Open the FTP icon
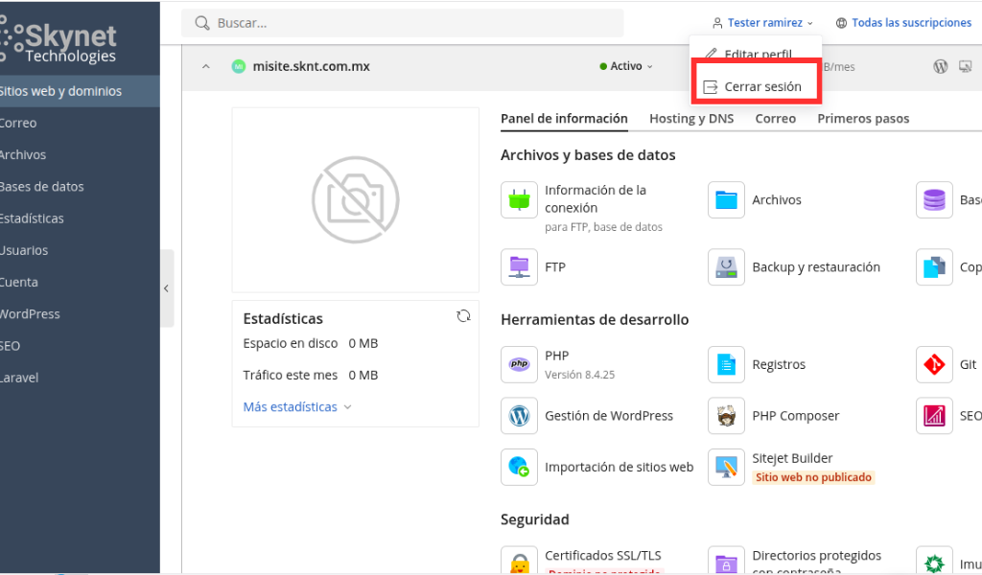The width and height of the screenshot is (982, 575). [x=519, y=267]
